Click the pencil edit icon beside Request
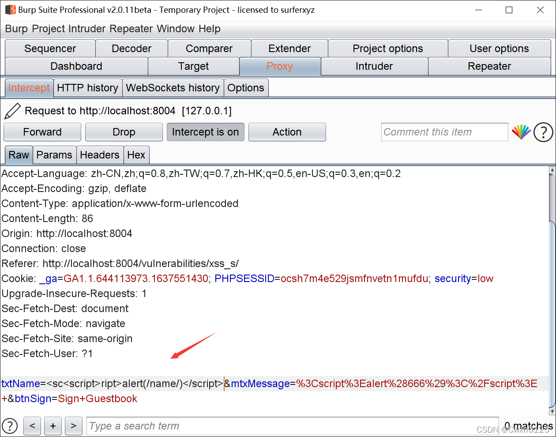The width and height of the screenshot is (556, 437). 12,111
